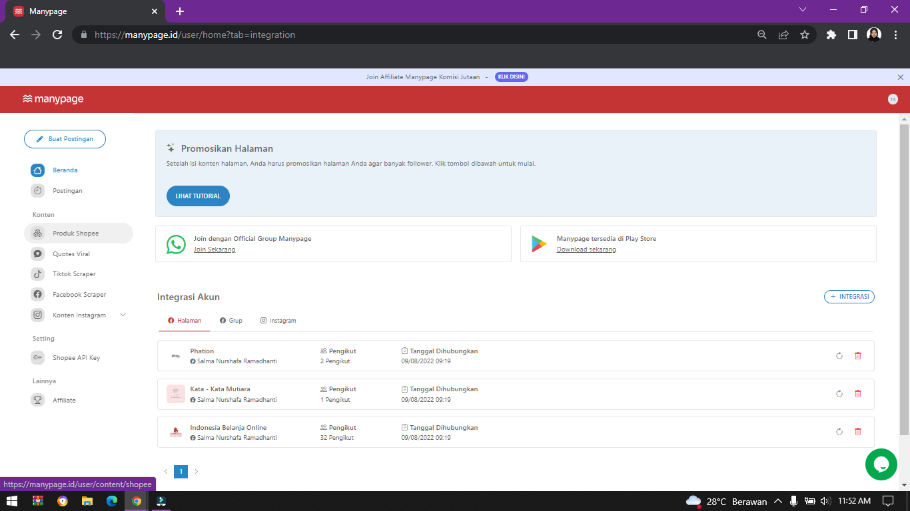
Task: Go to the next pagination page
Action: pyautogui.click(x=196, y=472)
